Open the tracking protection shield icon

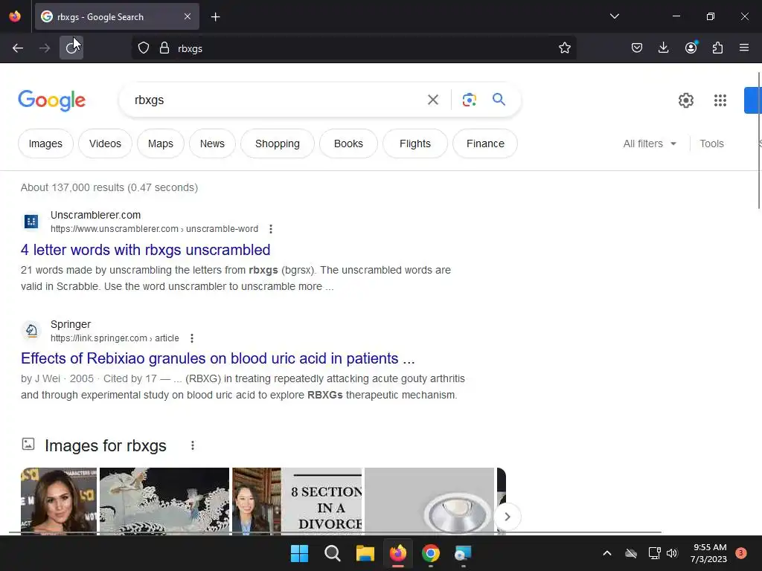(x=144, y=48)
